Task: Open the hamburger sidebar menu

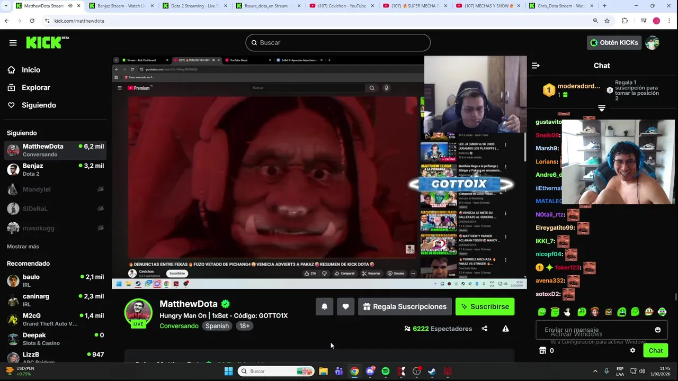Action: pyautogui.click(x=13, y=43)
